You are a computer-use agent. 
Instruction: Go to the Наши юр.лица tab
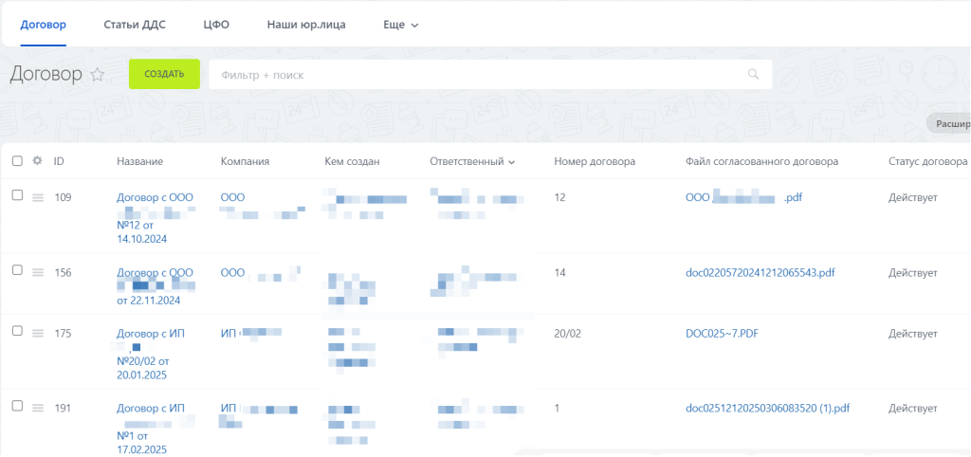tap(306, 25)
